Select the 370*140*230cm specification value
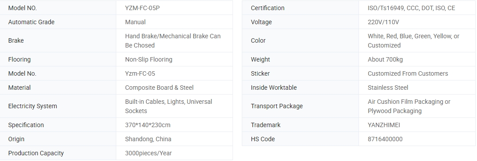 click(x=148, y=125)
